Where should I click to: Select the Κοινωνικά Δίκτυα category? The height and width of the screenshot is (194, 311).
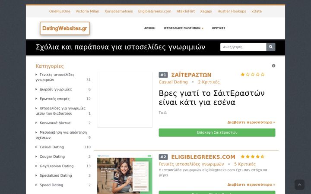click(55, 123)
